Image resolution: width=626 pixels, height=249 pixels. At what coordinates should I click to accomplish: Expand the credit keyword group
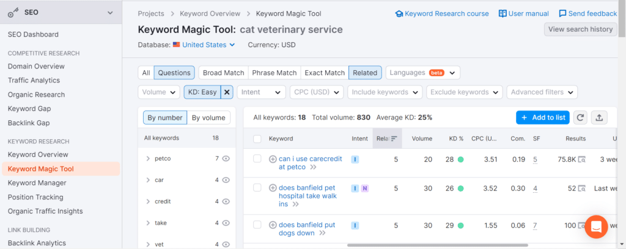tap(148, 201)
